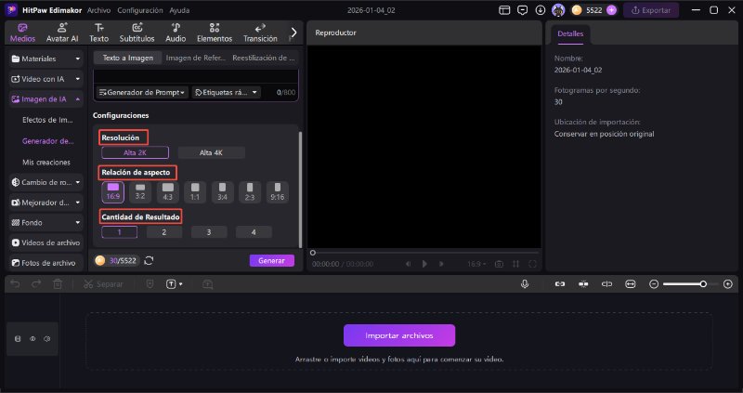Switch to the Imagen de Referencia tab
The width and height of the screenshot is (743, 393).
pyautogui.click(x=193, y=58)
